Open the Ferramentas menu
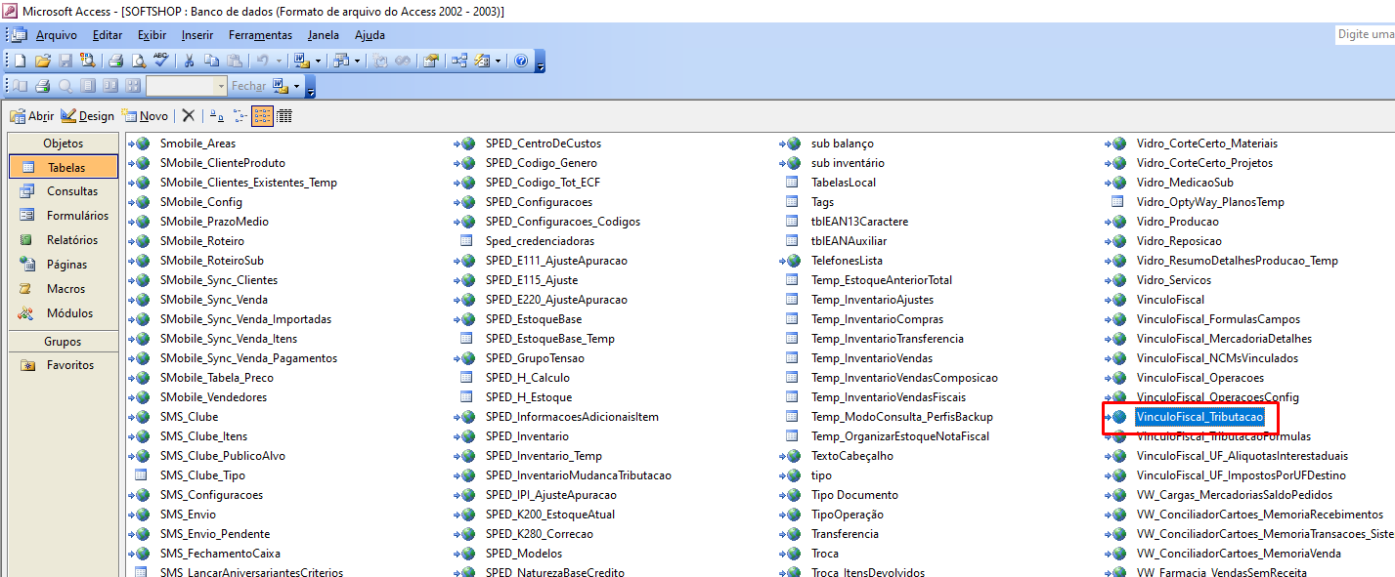 coord(260,35)
